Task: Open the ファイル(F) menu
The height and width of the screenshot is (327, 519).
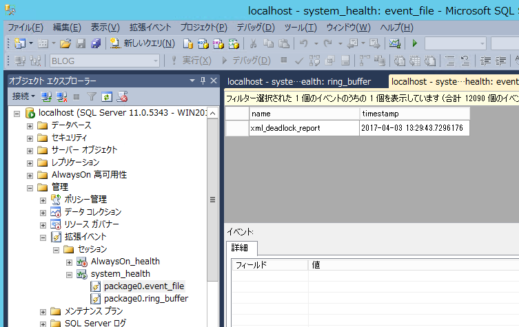Action: [26, 27]
